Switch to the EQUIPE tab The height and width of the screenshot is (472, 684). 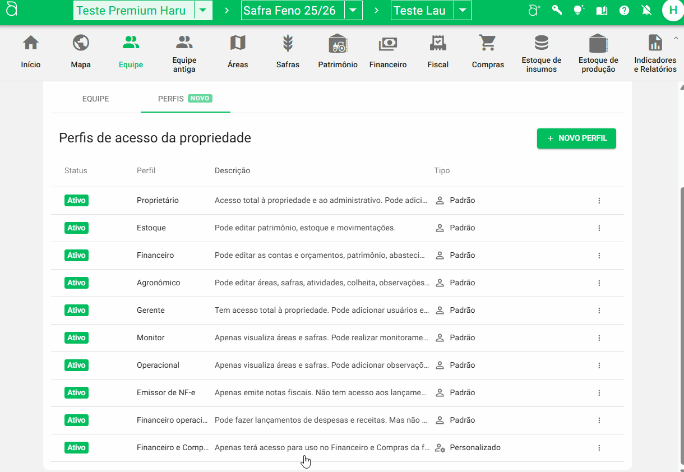pyautogui.click(x=95, y=99)
